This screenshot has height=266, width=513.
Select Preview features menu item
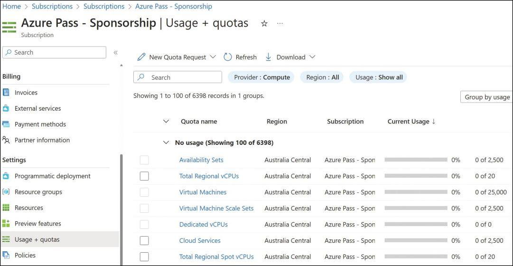click(37, 223)
